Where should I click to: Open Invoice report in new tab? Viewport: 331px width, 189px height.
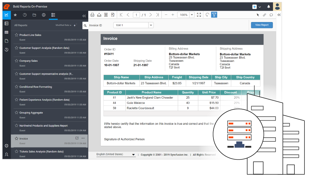pyautogui.click(x=77, y=138)
